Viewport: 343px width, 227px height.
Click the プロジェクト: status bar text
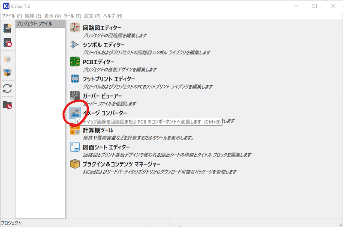pyautogui.click(x=12, y=223)
